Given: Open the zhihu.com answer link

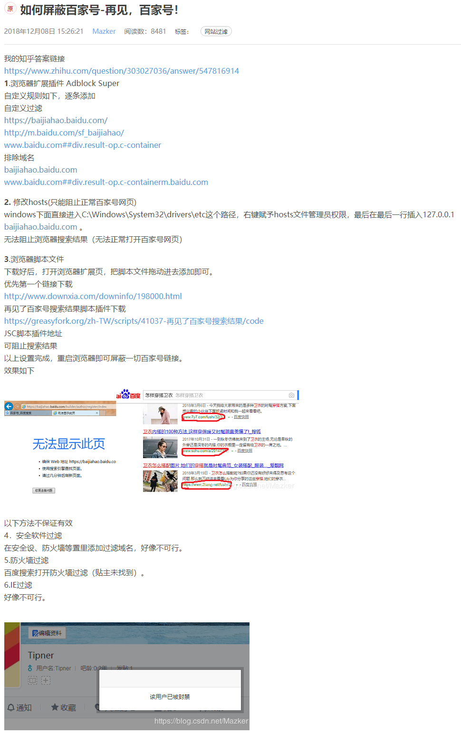Looking at the screenshot, I should coord(122,71).
